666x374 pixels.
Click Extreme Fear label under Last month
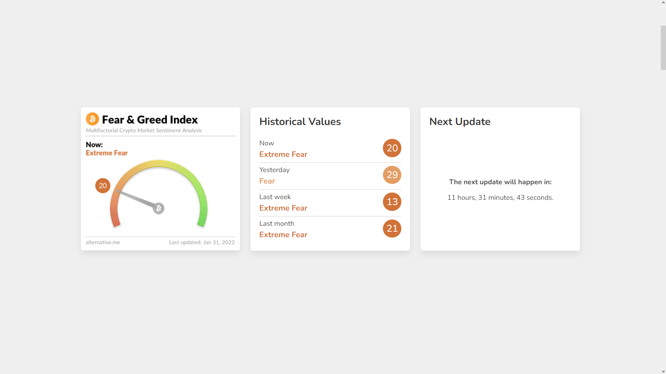tap(283, 235)
